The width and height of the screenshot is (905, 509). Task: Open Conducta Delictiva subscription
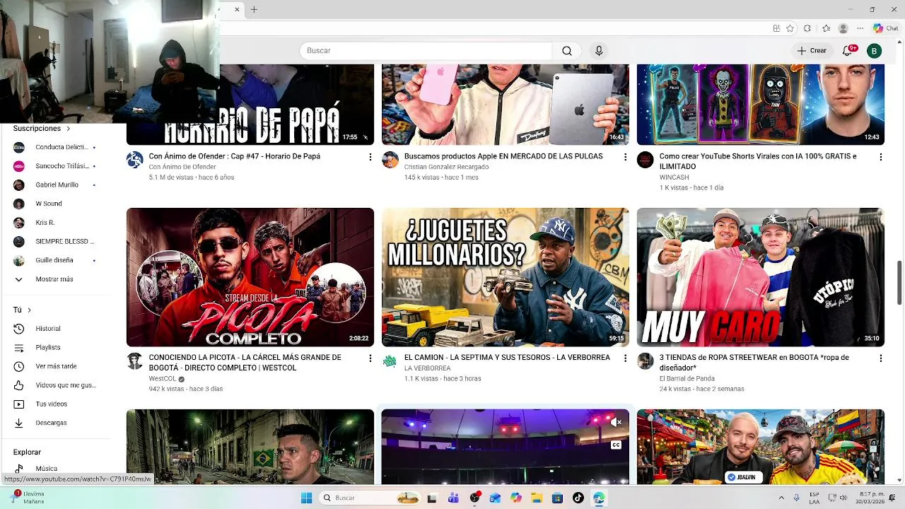coord(55,147)
